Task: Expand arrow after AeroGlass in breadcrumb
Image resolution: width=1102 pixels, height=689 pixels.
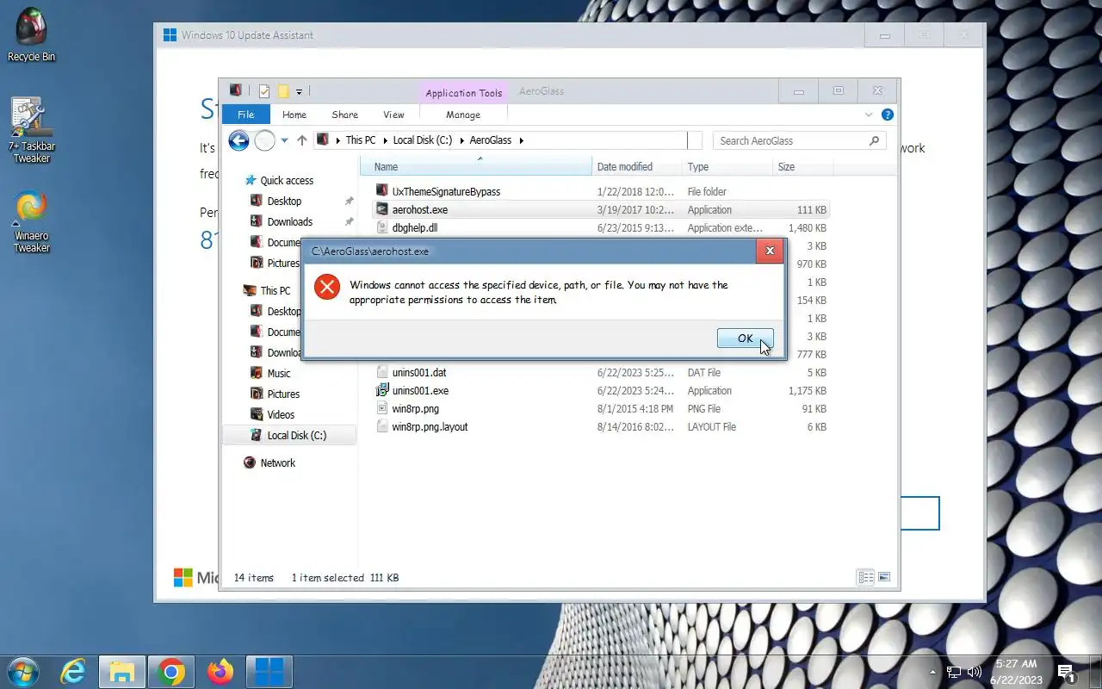Action: click(x=520, y=140)
